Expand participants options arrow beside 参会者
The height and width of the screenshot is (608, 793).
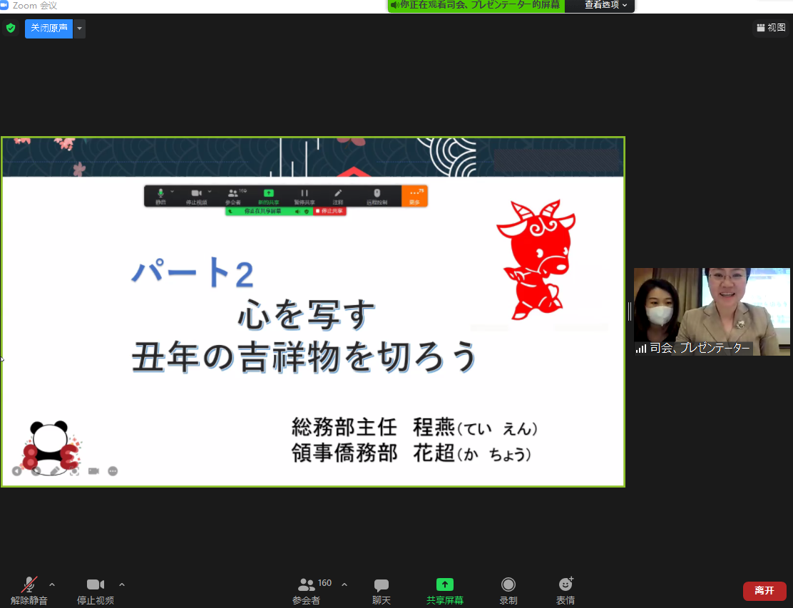click(344, 584)
